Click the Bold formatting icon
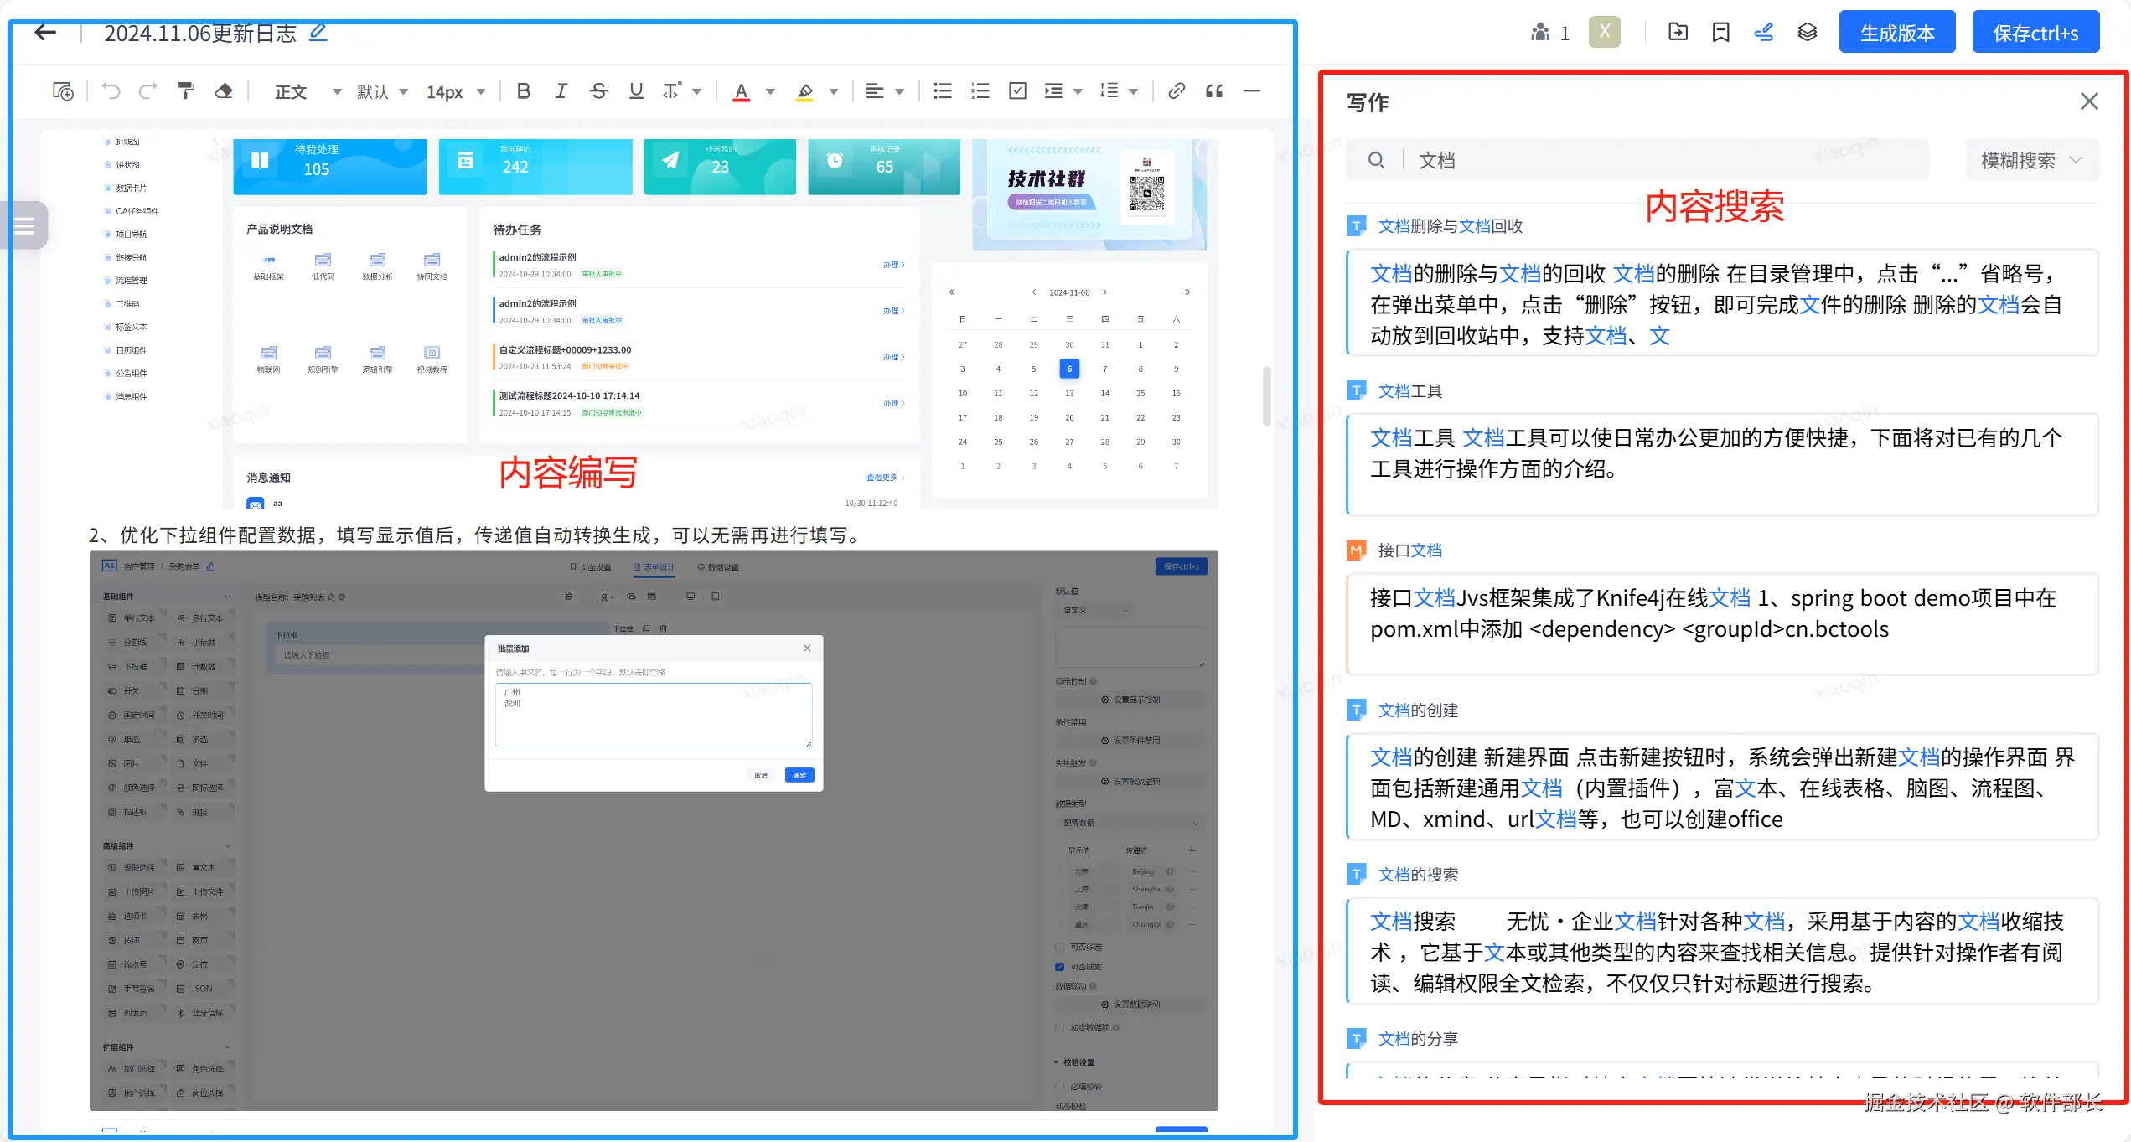The image size is (2131, 1142). 524,91
